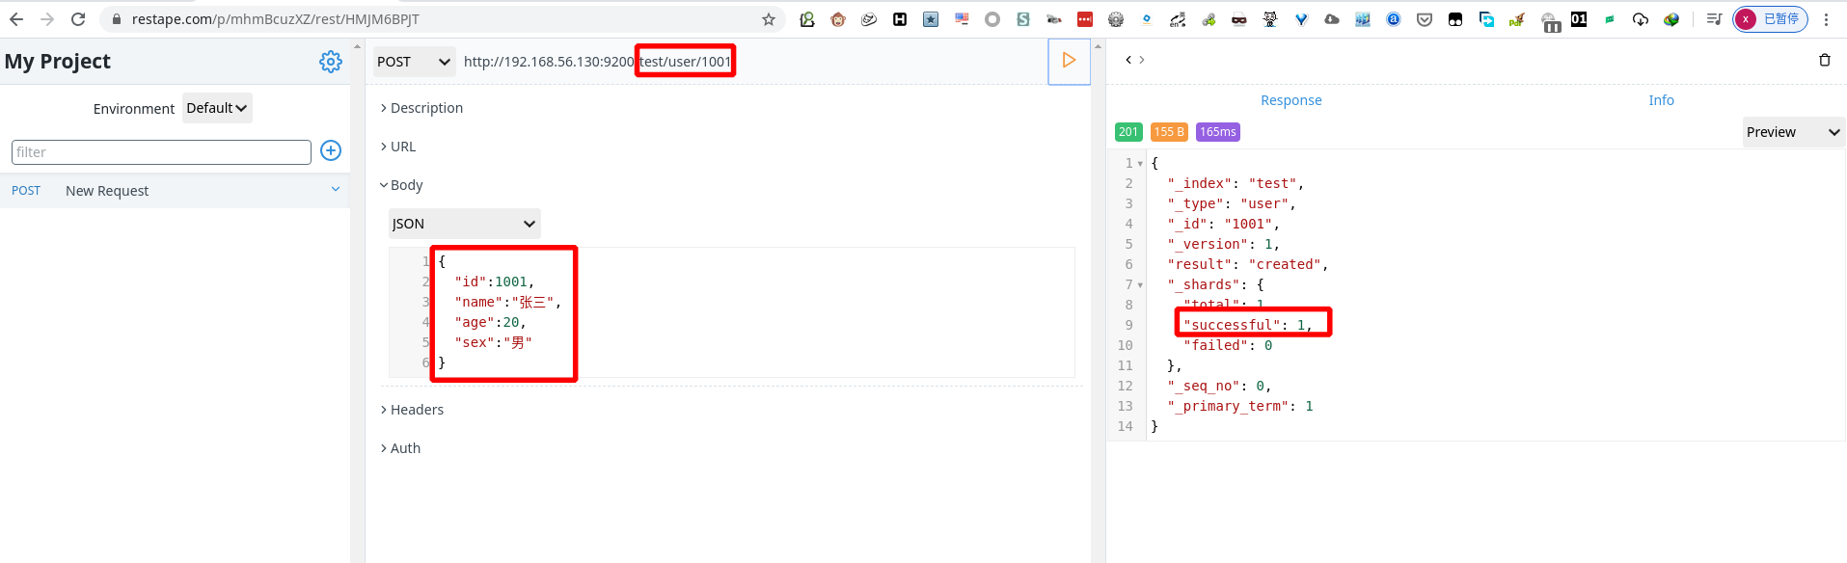Go back in browser history
This screenshot has height=563, width=1847.
pos(16,19)
